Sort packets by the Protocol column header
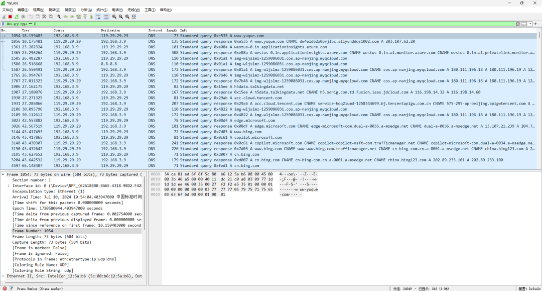Image resolution: width=542 pixels, height=291 pixels. tap(155, 31)
